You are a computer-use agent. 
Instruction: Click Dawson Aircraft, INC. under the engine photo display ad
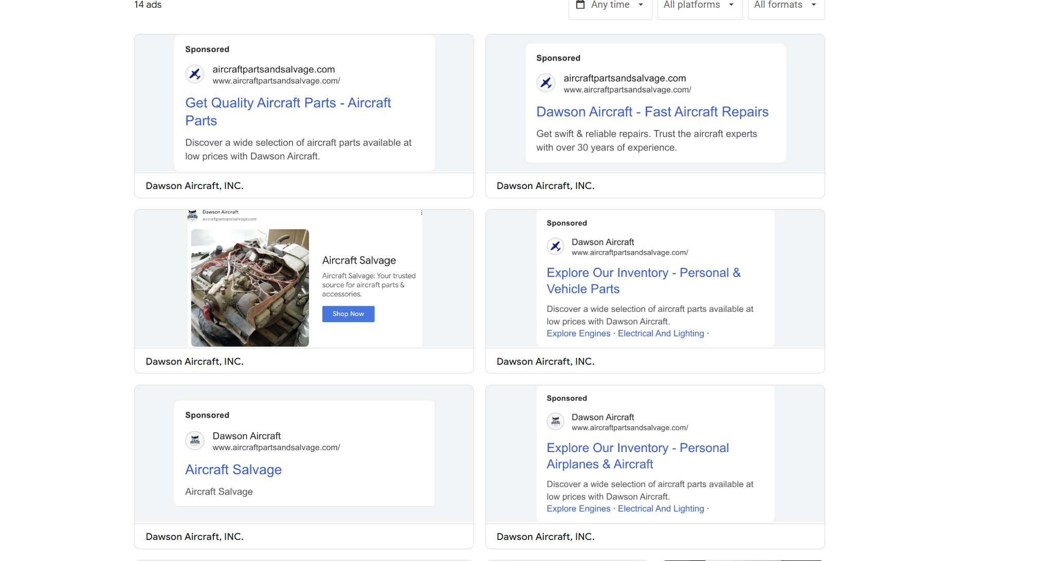click(x=194, y=362)
